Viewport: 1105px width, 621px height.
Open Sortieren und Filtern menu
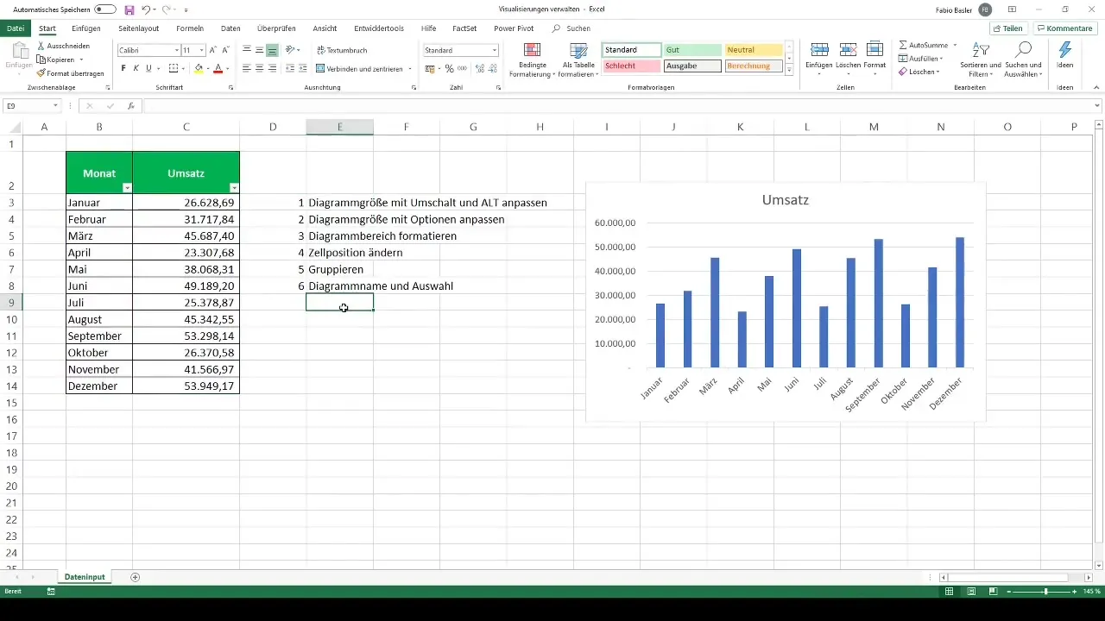pos(981,60)
